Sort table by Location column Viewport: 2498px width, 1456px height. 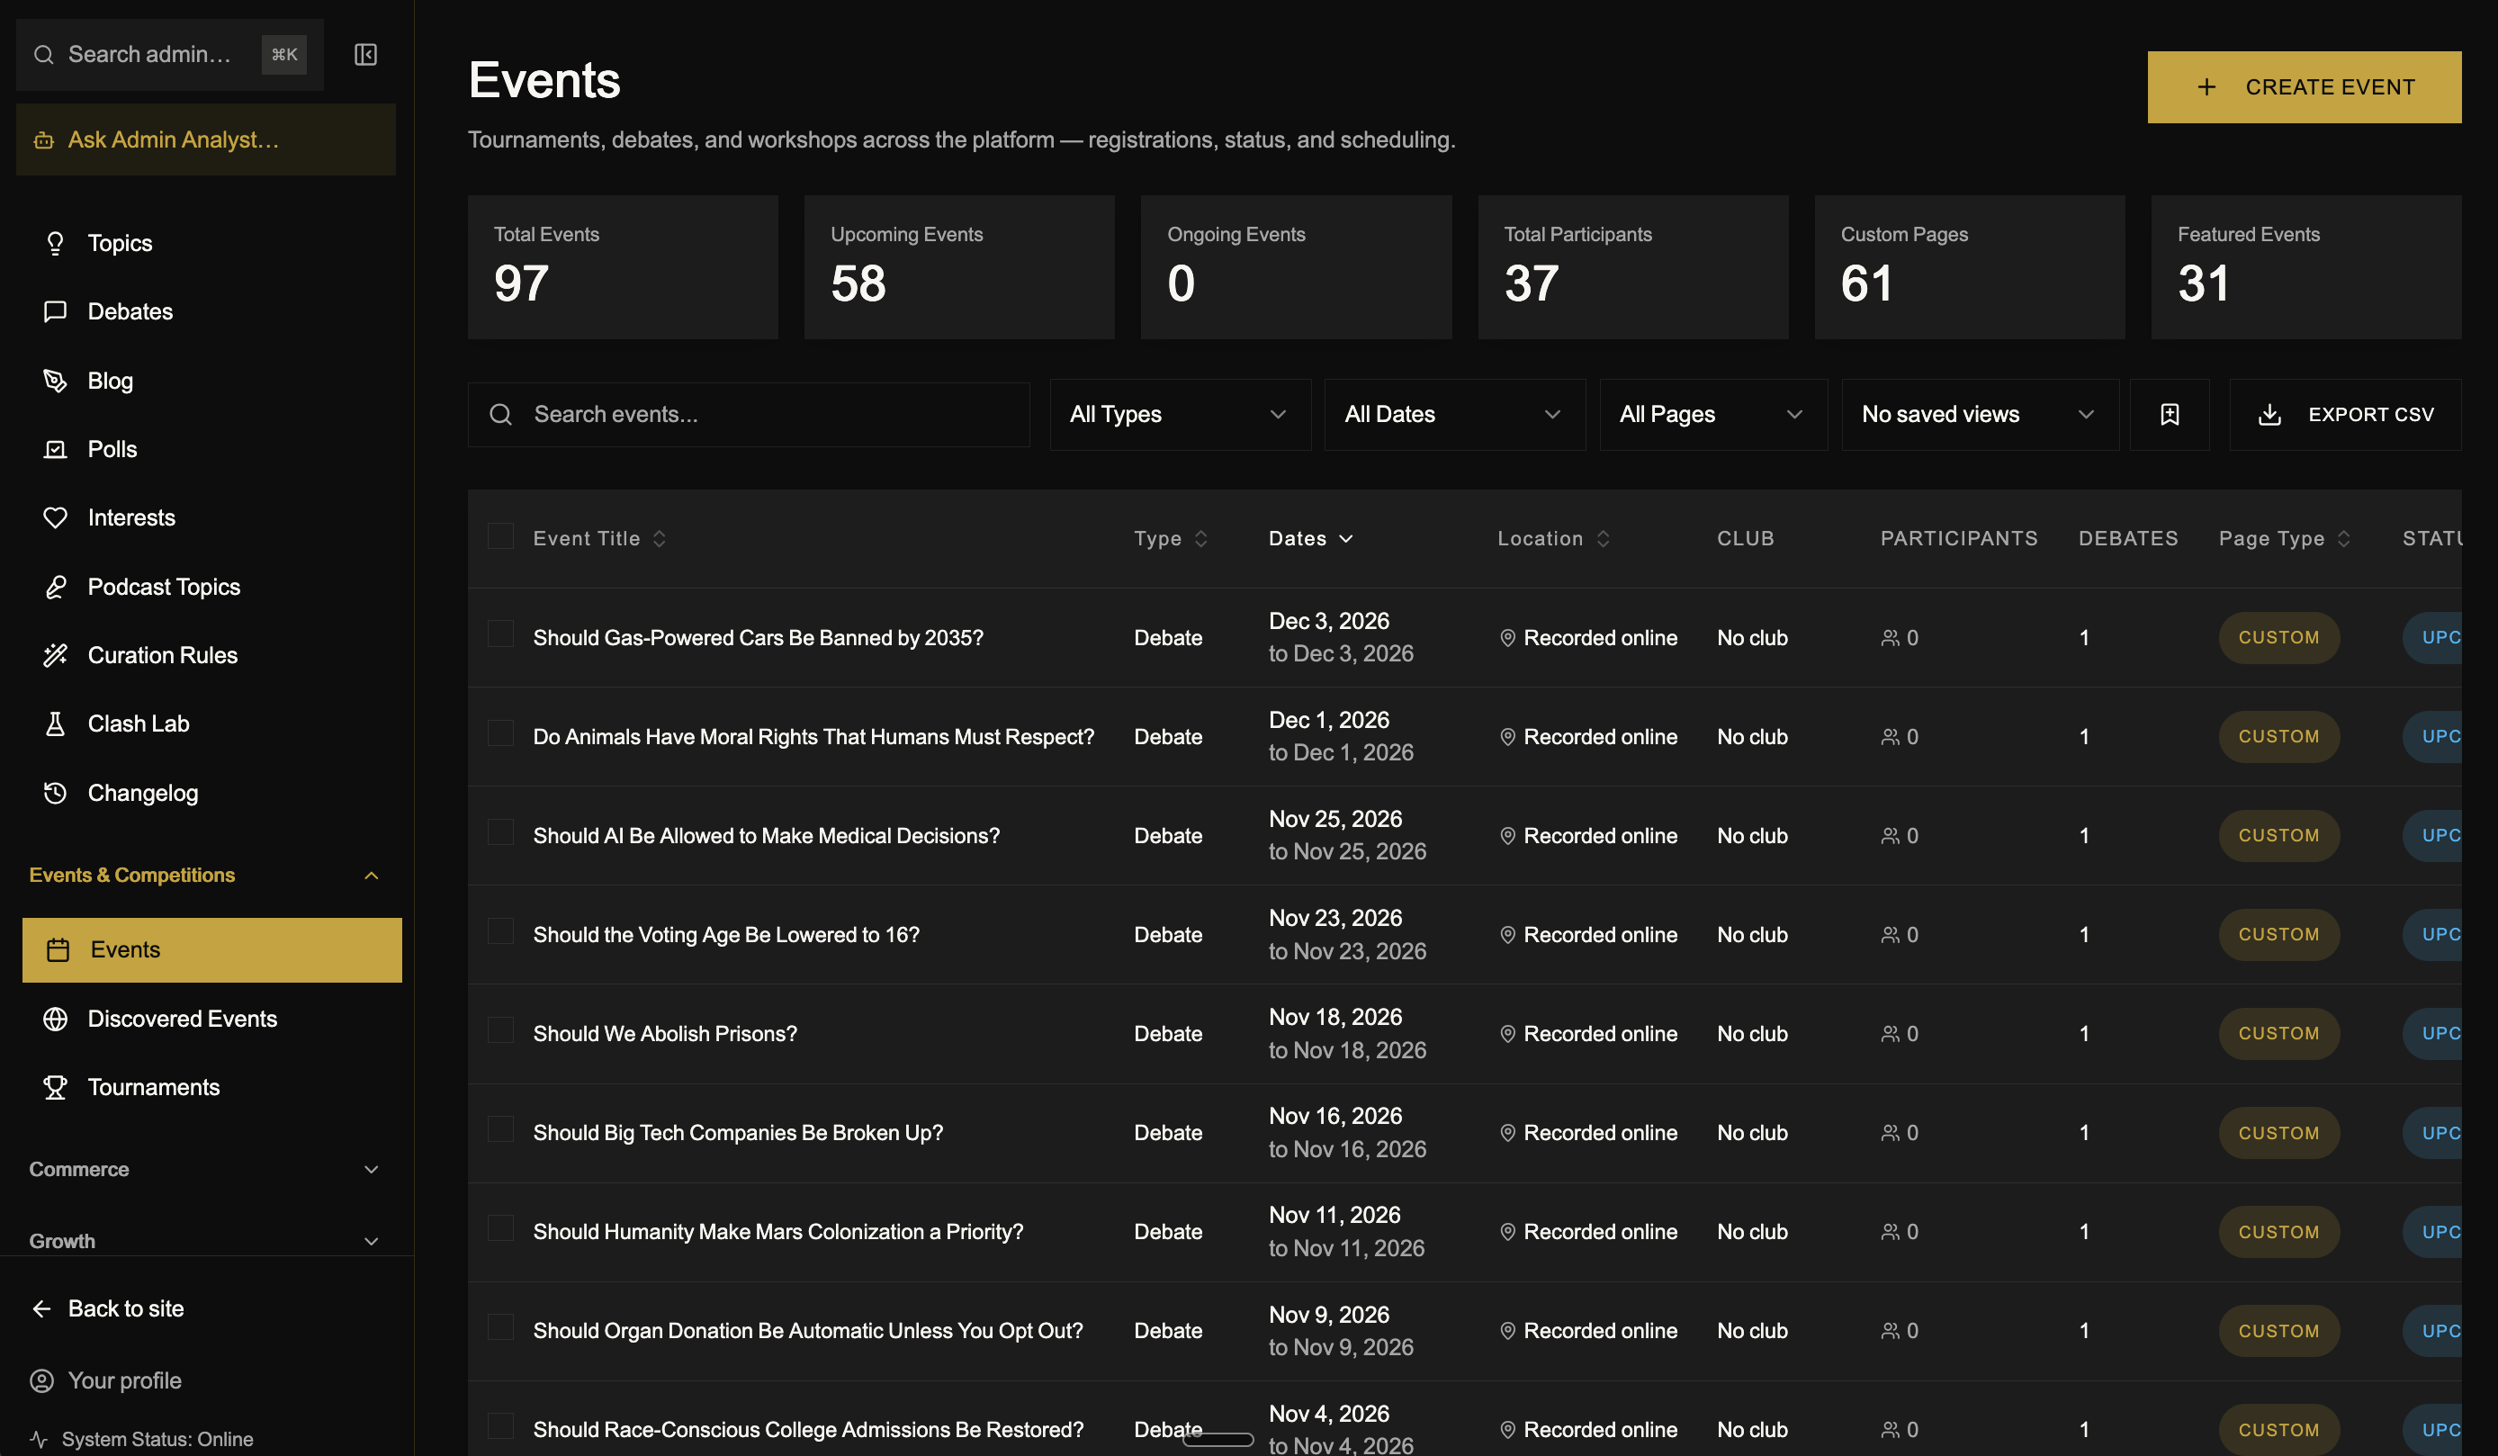[x=1553, y=538]
